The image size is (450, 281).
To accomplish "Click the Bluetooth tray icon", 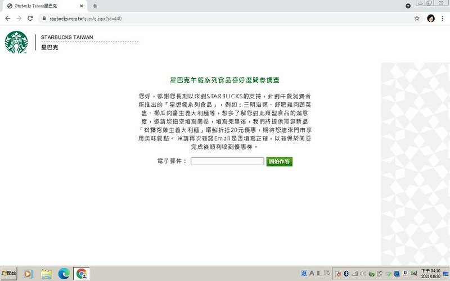I will pos(346,274).
